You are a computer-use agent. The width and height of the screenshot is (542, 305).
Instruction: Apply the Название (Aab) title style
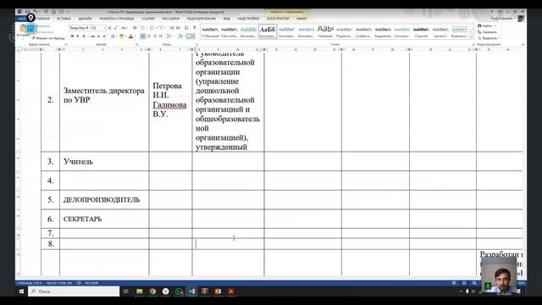tap(325, 32)
